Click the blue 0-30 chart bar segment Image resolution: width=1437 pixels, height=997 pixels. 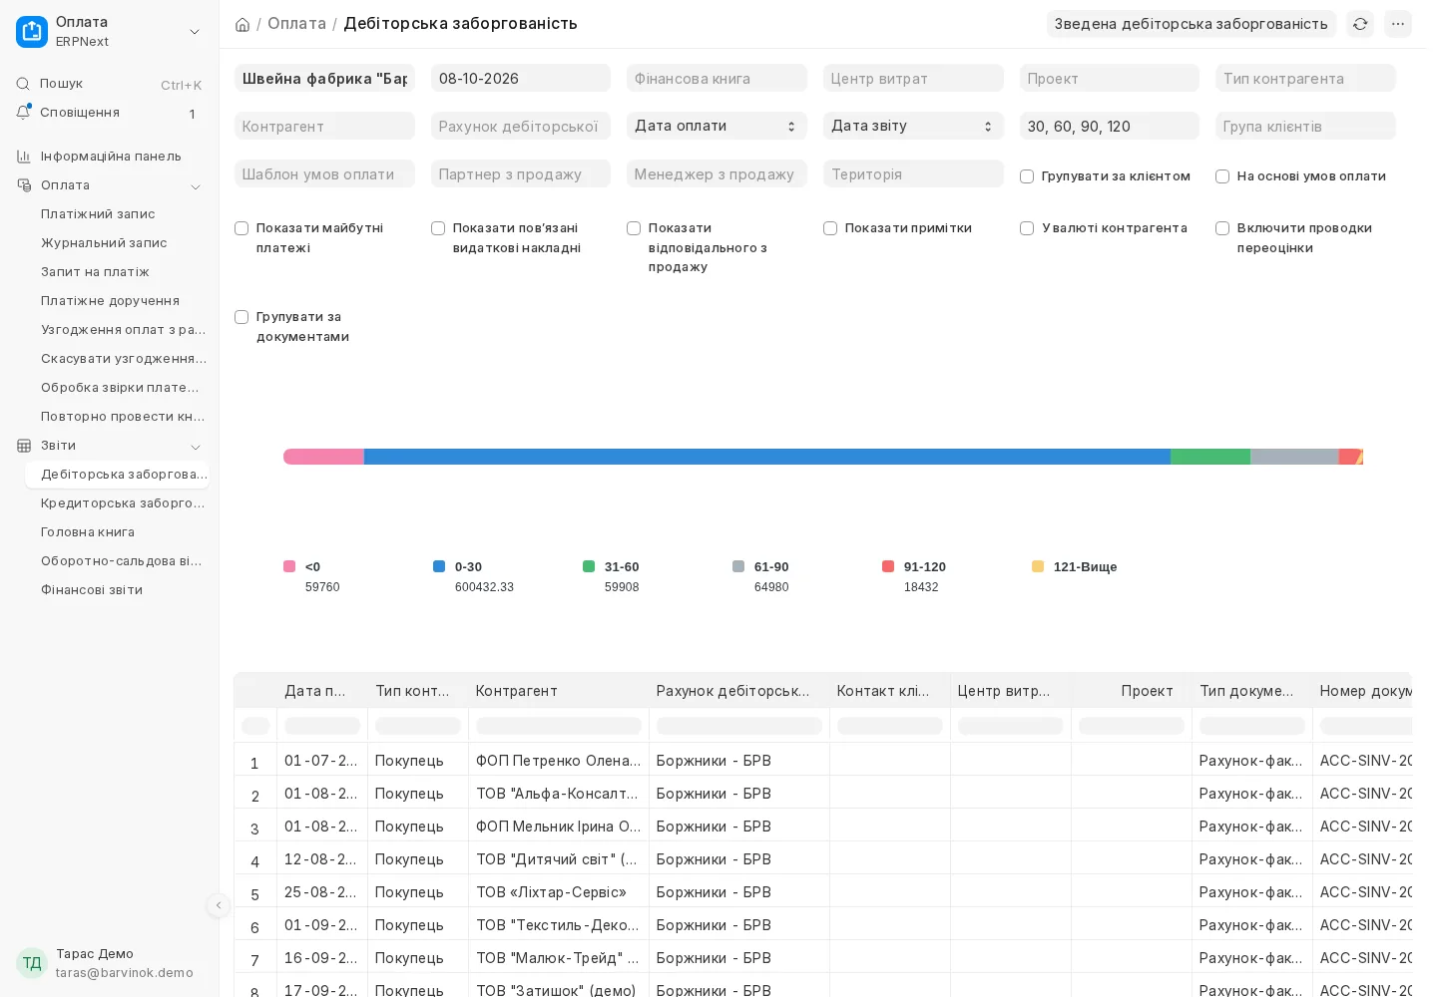coord(766,457)
